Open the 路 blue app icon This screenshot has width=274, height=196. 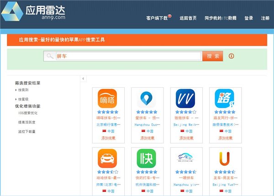click(x=224, y=98)
